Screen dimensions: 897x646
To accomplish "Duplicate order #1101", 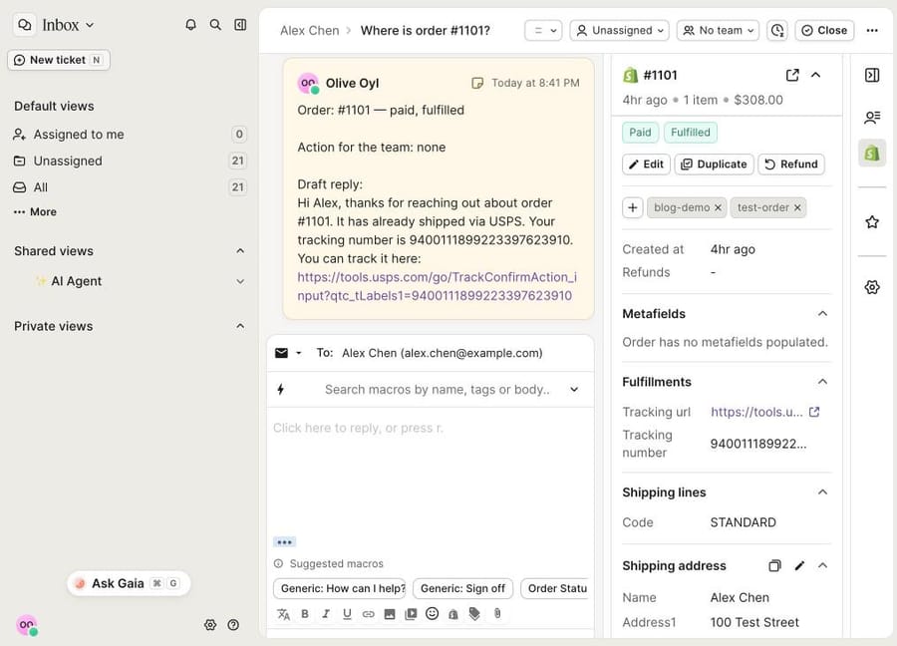I will click(x=714, y=164).
